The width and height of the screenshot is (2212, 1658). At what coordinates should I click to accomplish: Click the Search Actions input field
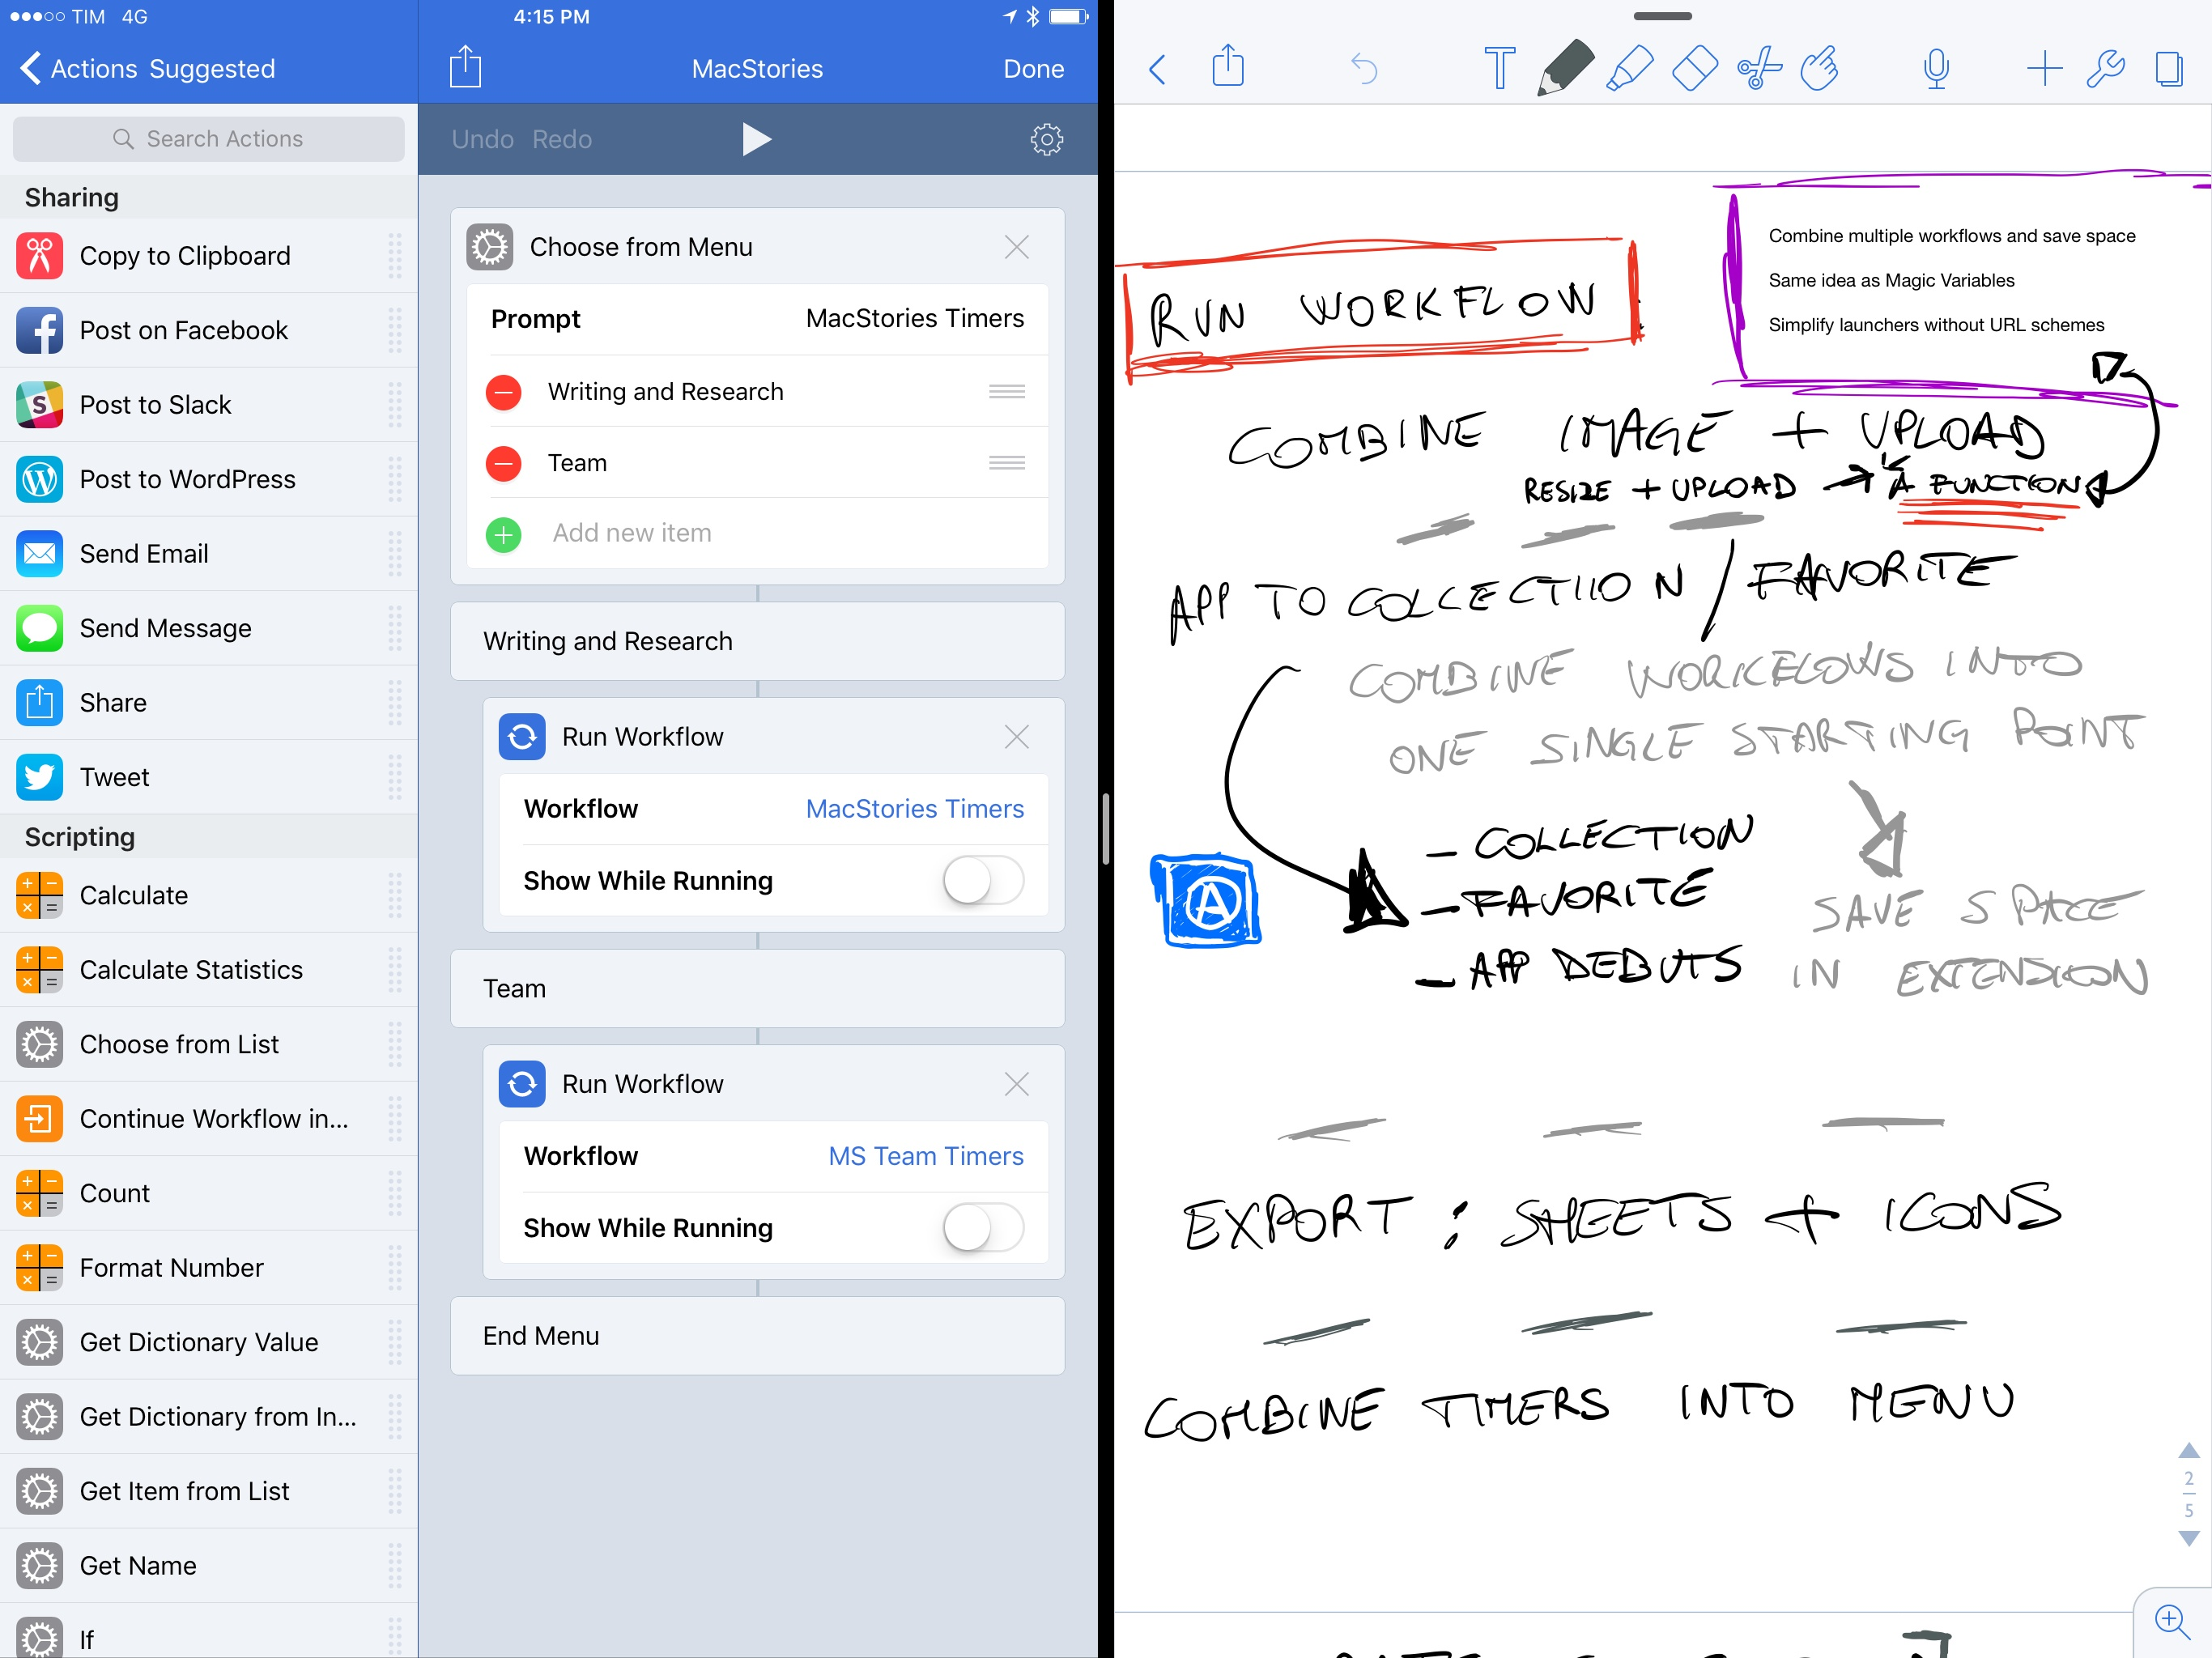(x=209, y=136)
